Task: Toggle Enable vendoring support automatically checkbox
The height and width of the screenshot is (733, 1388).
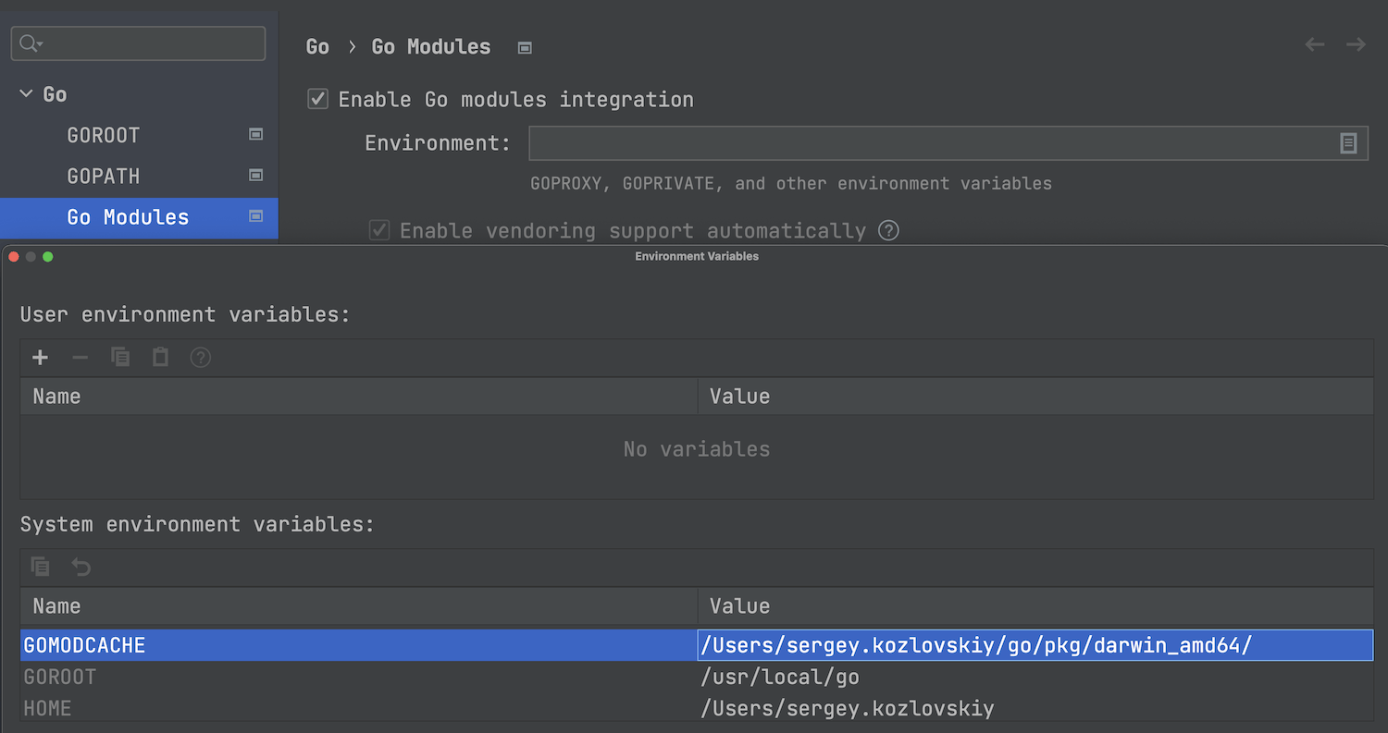Action: [x=379, y=230]
